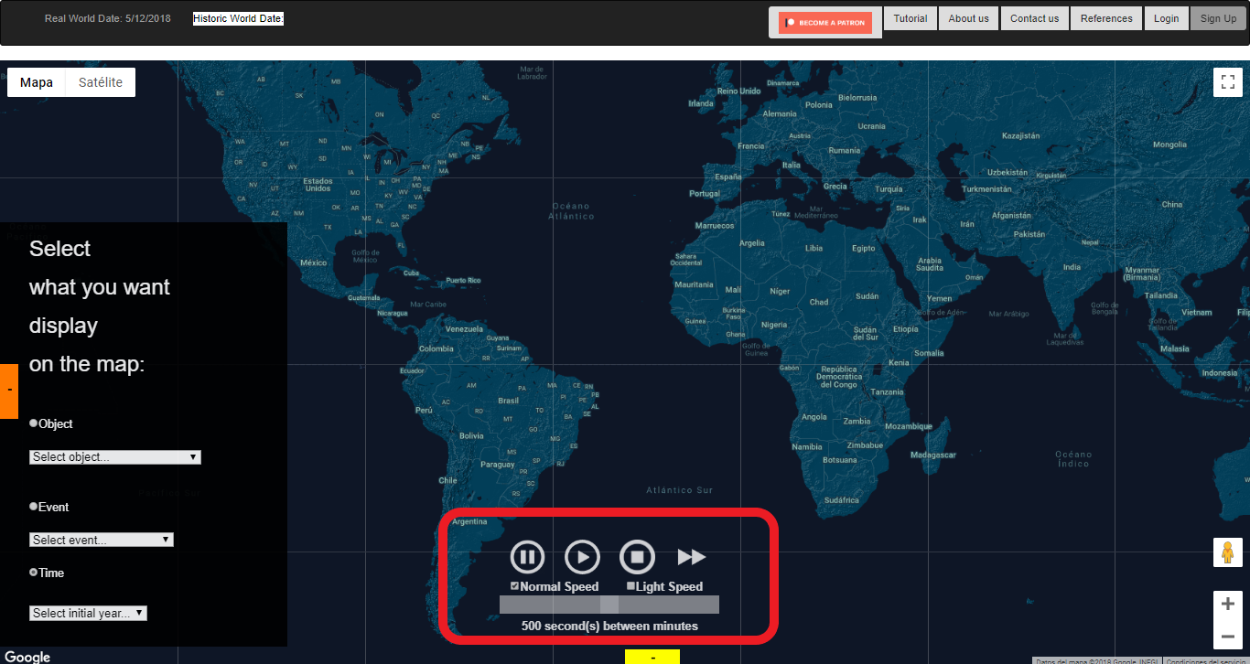Click the 500 second(s) between minutes text
This screenshot has width=1250, height=664.
(x=609, y=627)
